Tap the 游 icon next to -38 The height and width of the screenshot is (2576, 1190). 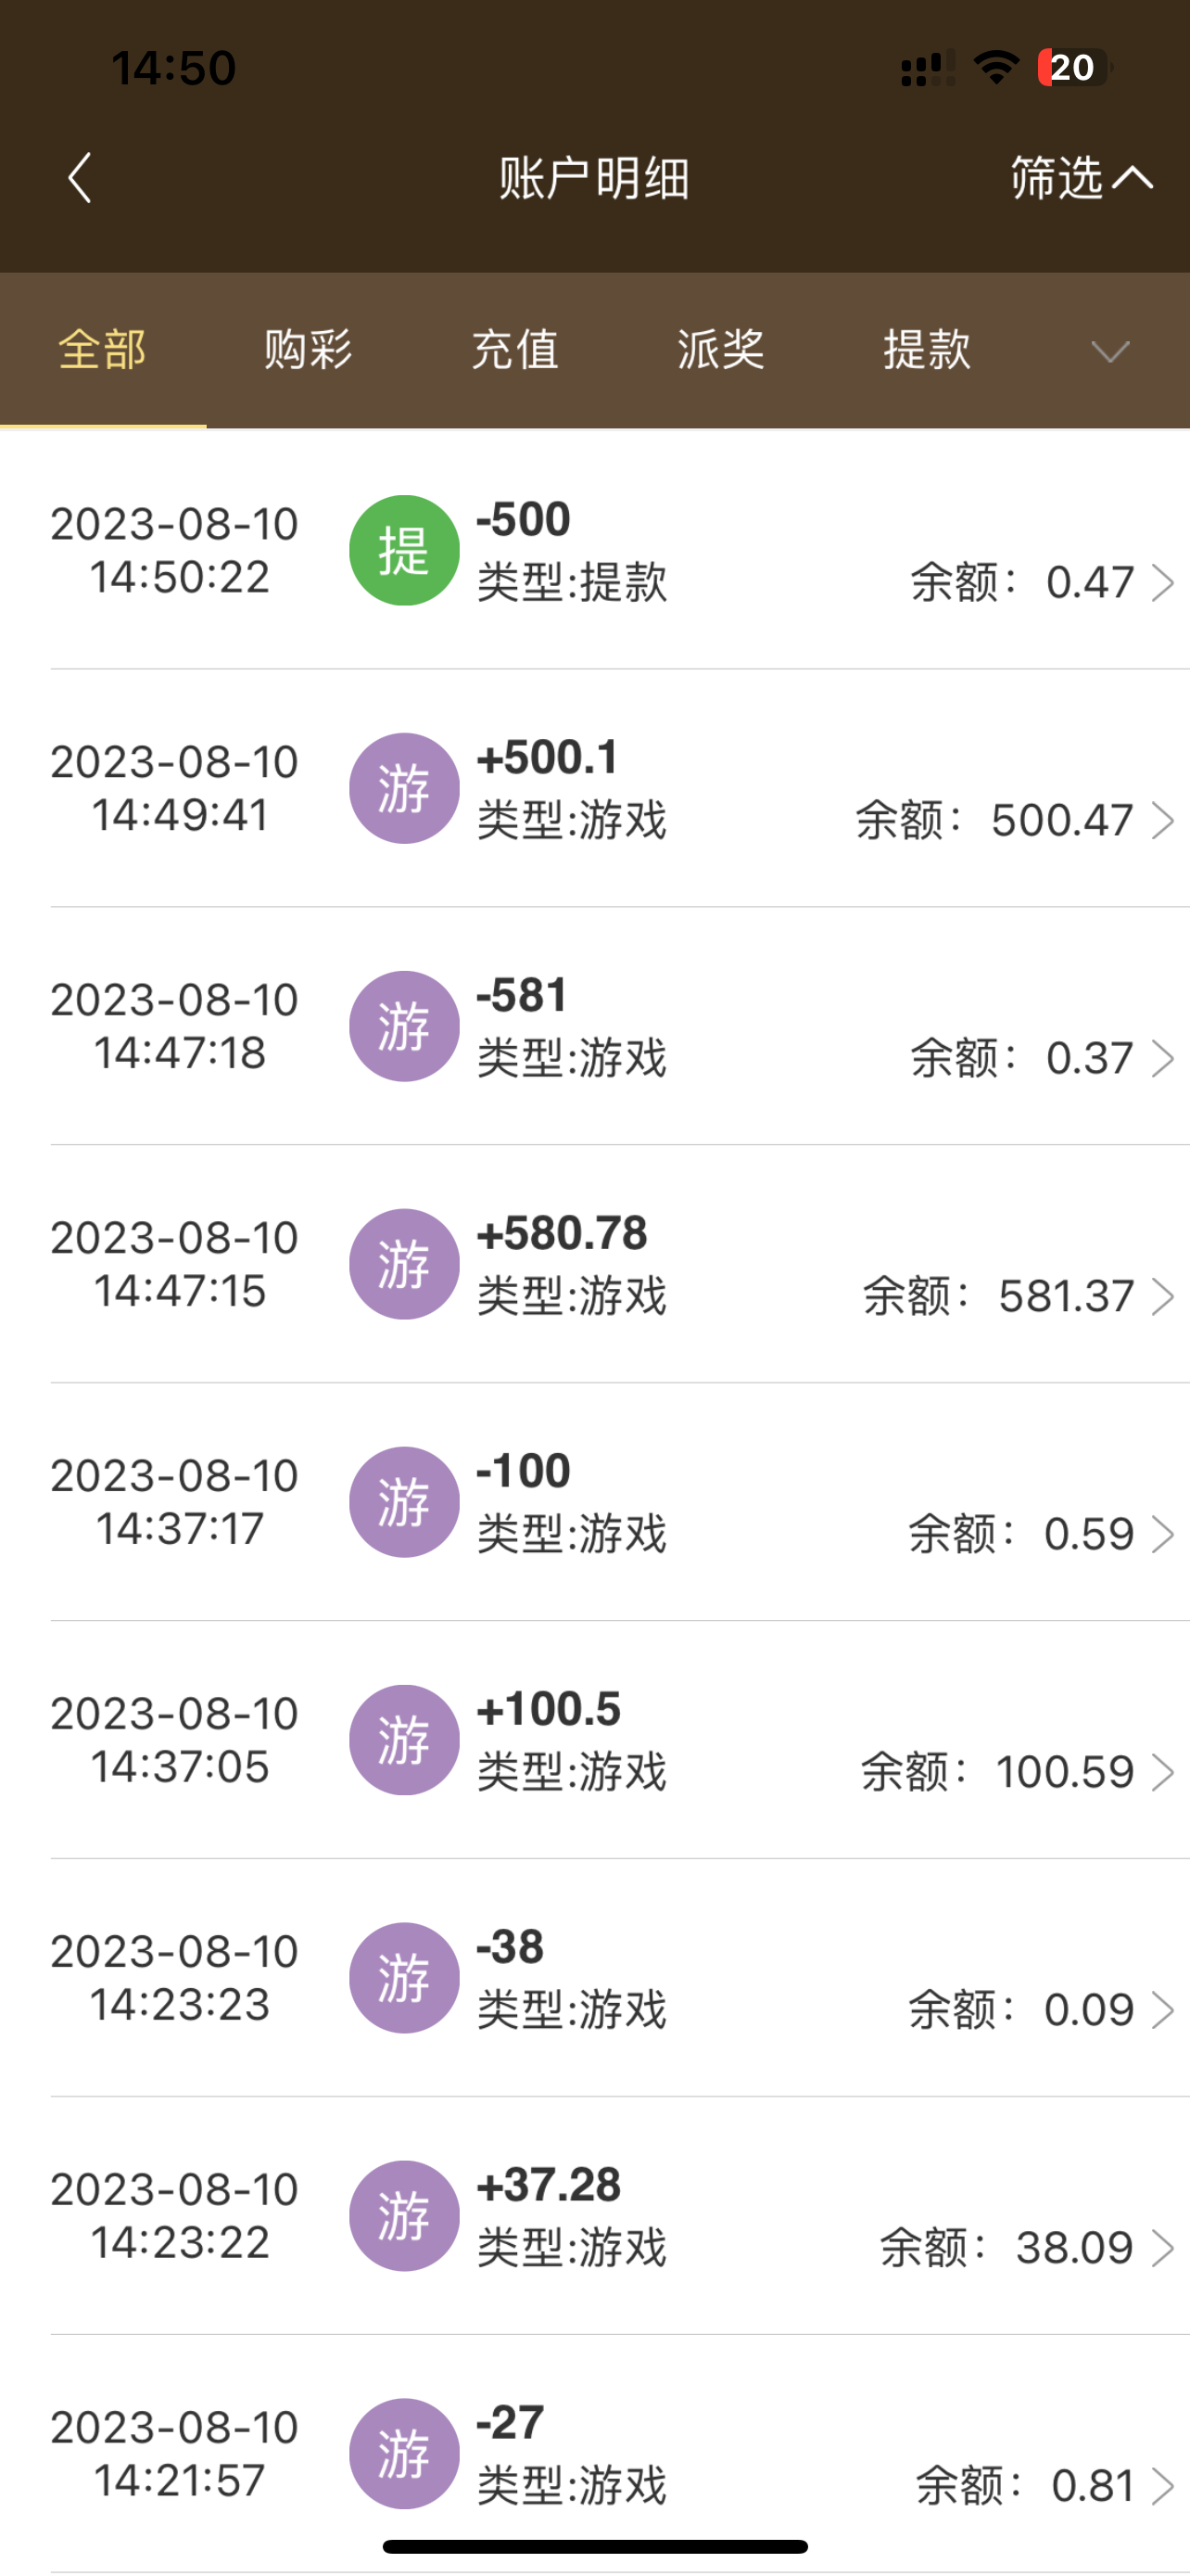pyautogui.click(x=404, y=1978)
